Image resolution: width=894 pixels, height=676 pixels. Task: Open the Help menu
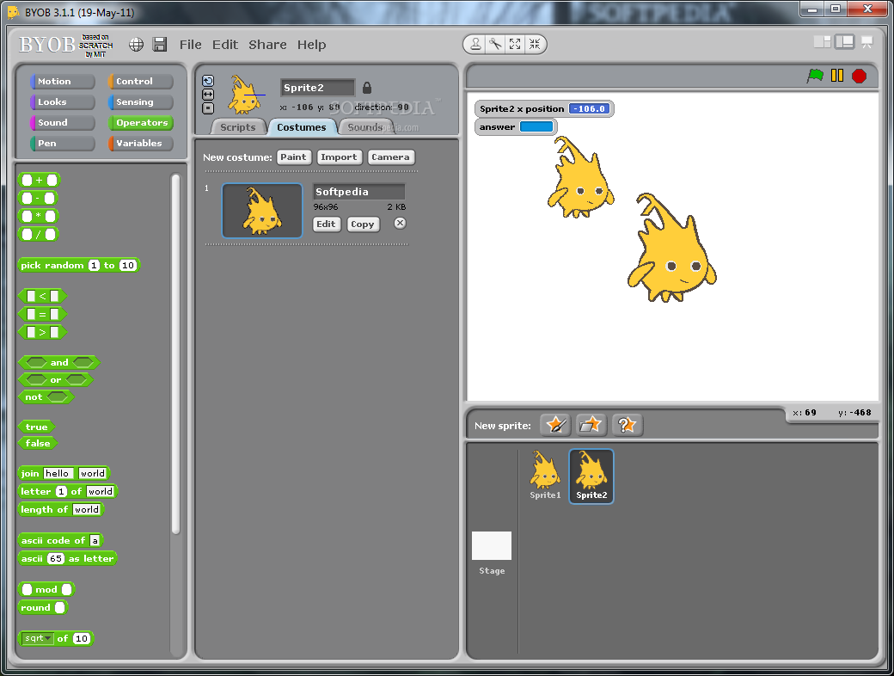[x=311, y=45]
